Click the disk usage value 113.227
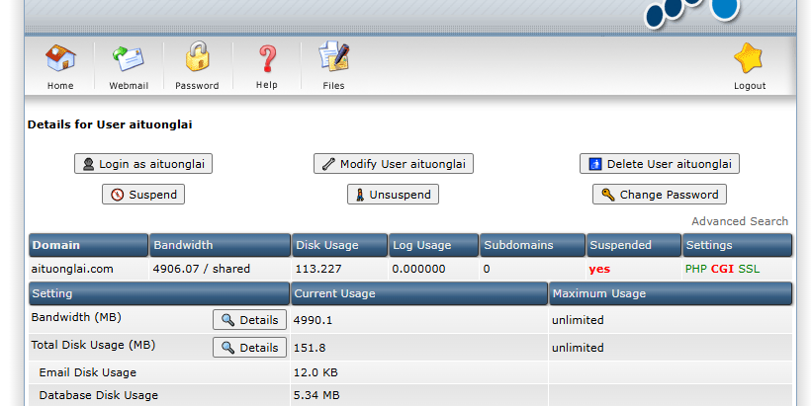 tap(318, 269)
